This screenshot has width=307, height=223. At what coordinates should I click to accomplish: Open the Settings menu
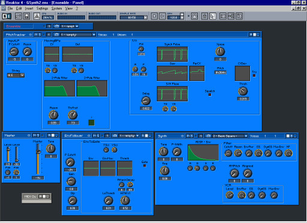click(42, 8)
